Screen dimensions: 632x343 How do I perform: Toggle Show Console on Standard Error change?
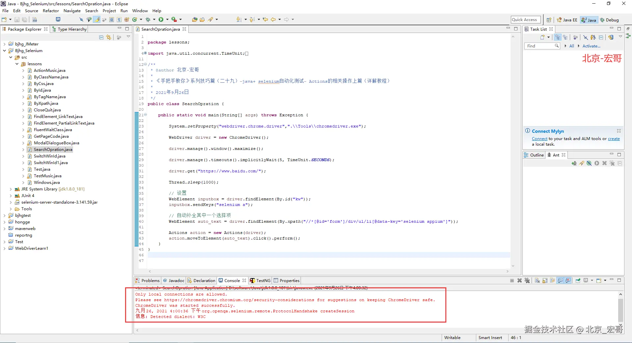tap(568, 281)
